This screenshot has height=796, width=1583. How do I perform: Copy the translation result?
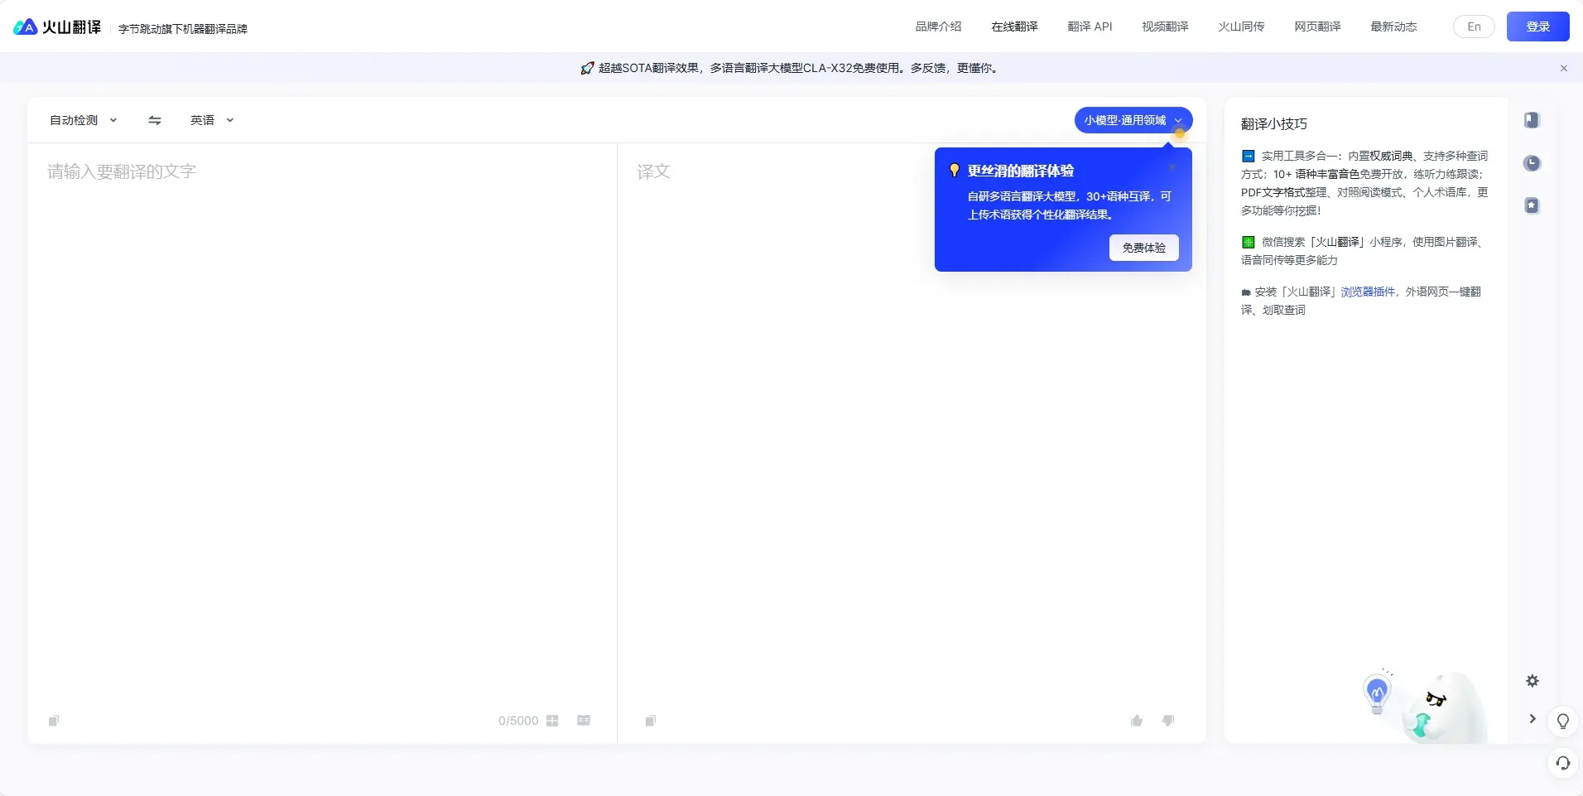coord(649,721)
